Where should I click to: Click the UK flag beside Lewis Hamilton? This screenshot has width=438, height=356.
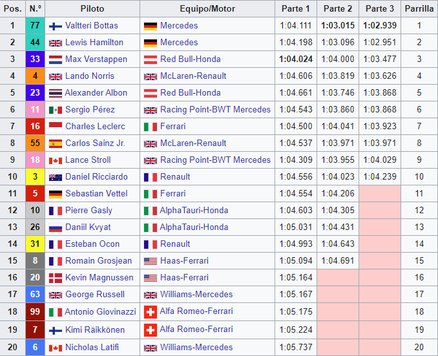tap(56, 43)
